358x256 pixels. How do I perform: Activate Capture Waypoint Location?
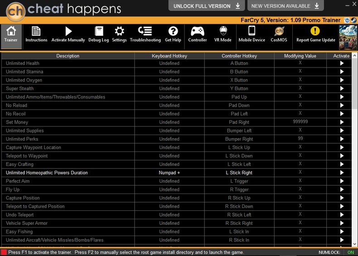click(x=342, y=147)
